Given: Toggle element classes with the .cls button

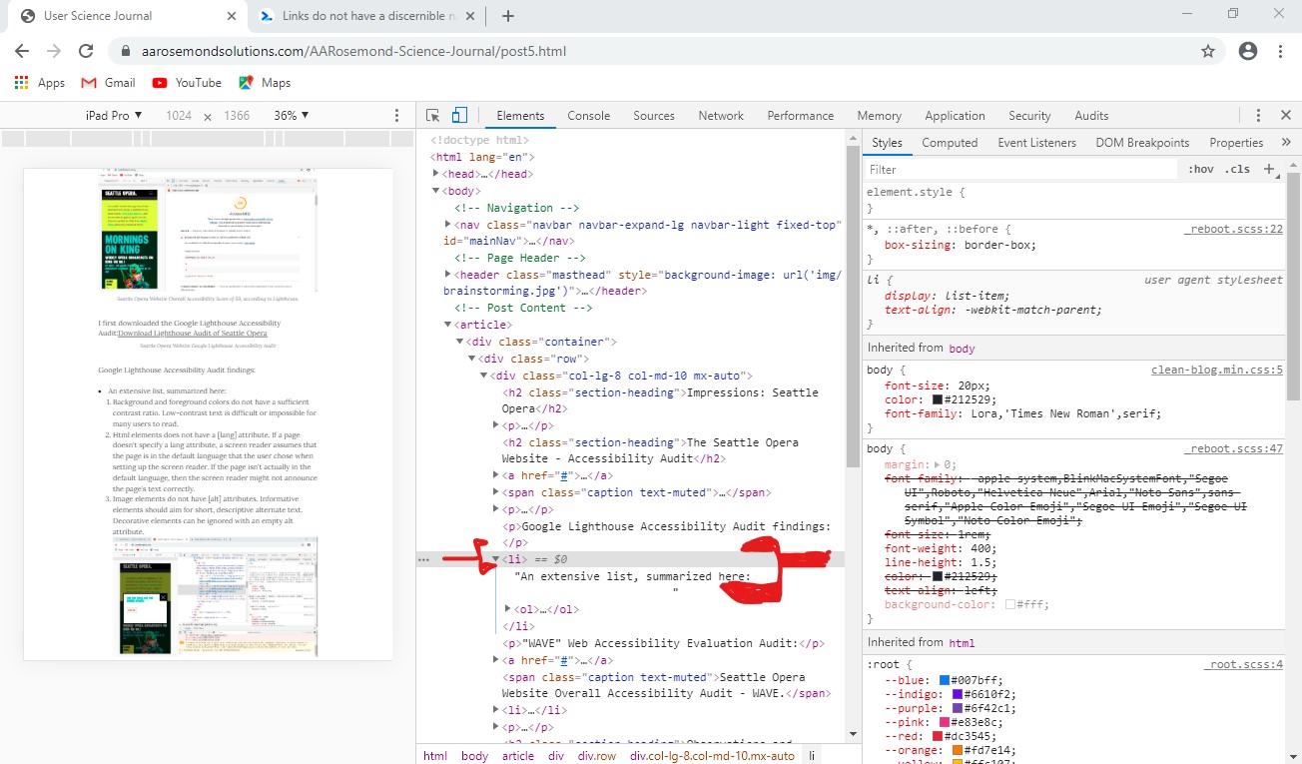Looking at the screenshot, I should (1238, 169).
